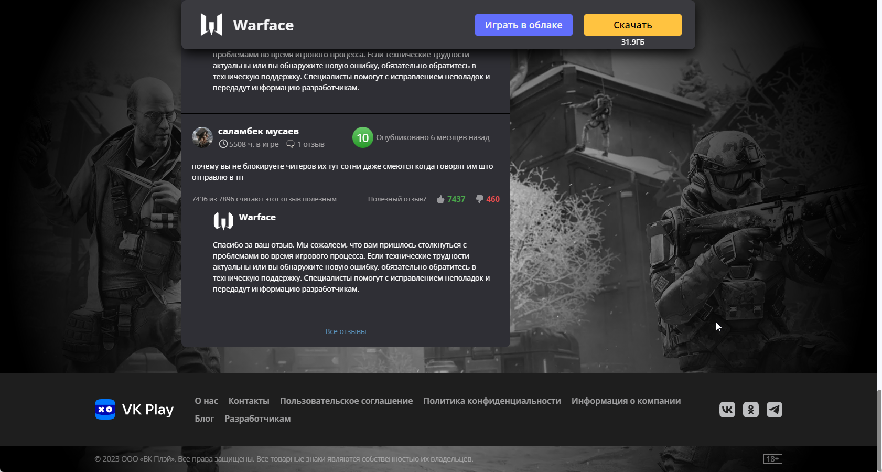
Task: Open the 'Блог' footer link
Action: coord(204,419)
